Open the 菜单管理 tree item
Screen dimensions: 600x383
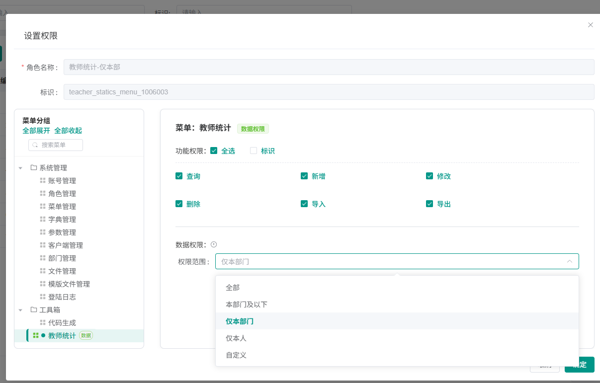tap(62, 207)
